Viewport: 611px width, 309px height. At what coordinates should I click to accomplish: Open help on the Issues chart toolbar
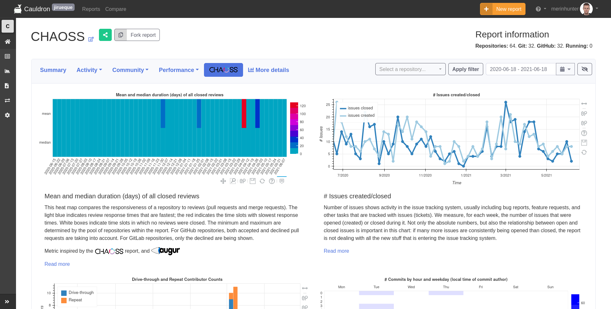click(x=584, y=133)
